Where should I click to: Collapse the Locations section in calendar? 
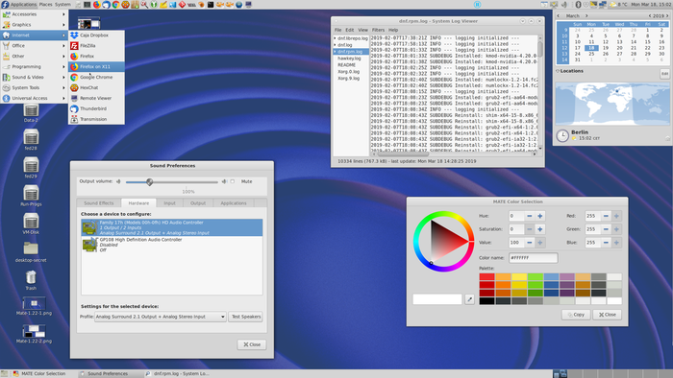coord(558,71)
